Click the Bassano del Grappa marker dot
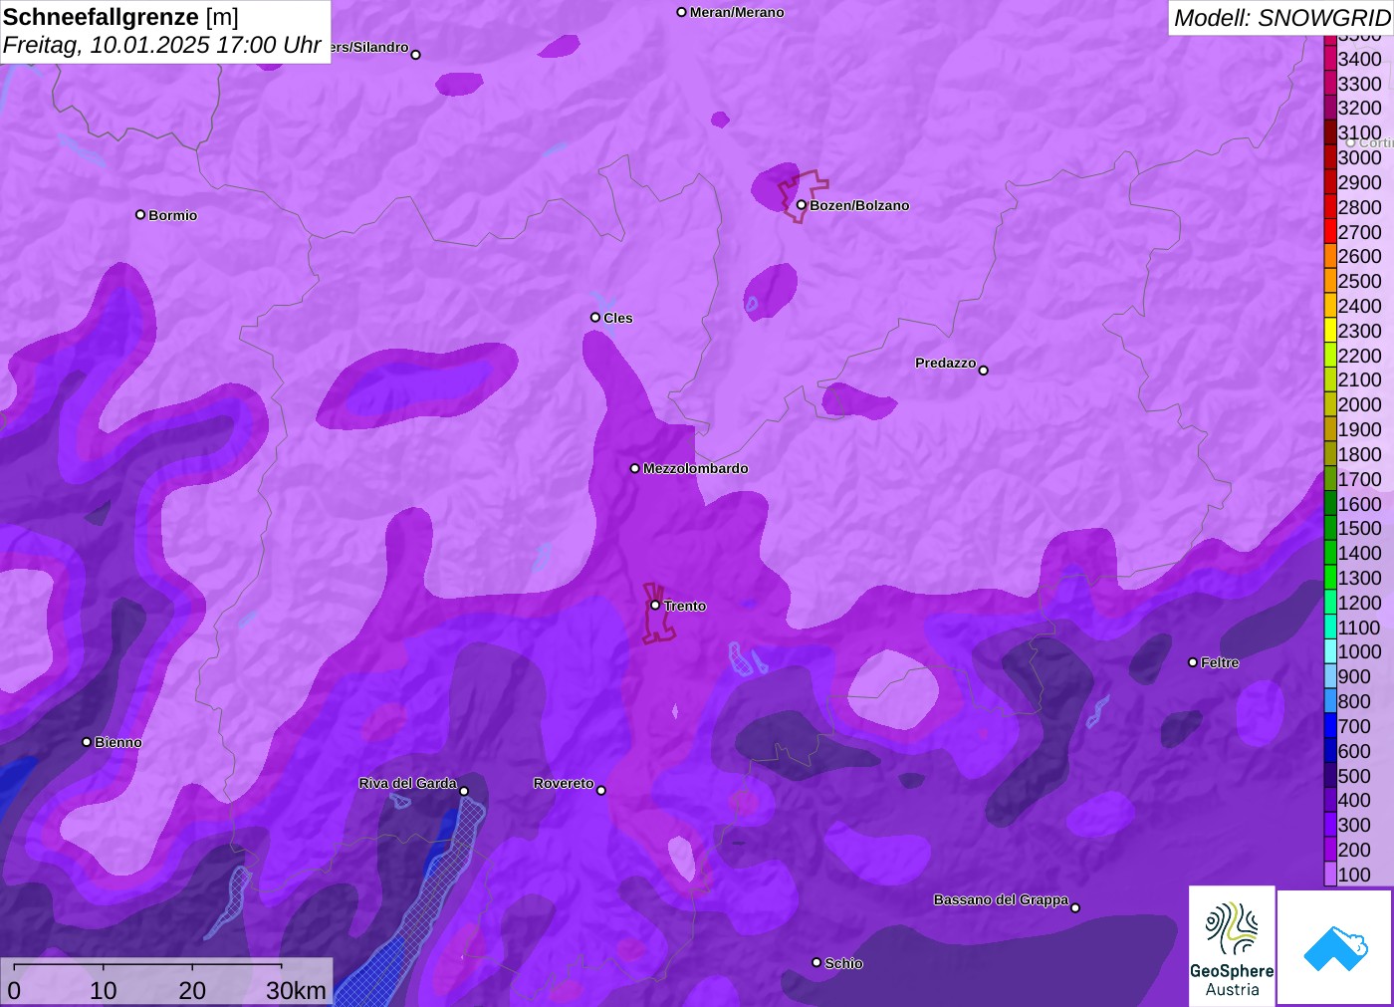This screenshot has height=1007, width=1394. [x=1074, y=907]
